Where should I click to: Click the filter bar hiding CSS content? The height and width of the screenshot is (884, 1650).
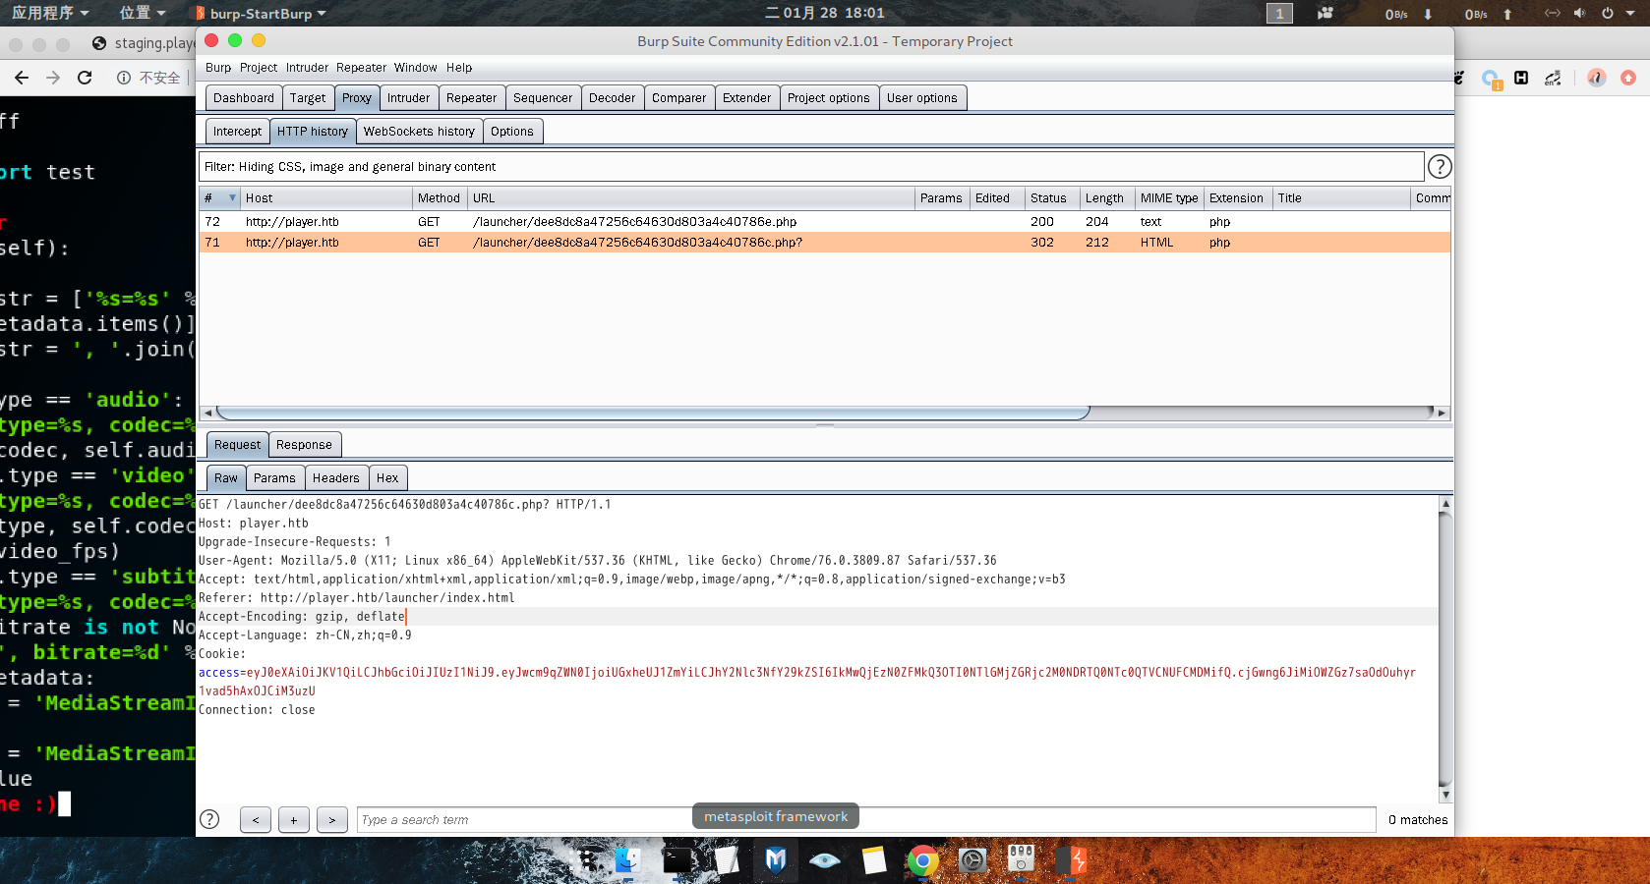click(811, 167)
